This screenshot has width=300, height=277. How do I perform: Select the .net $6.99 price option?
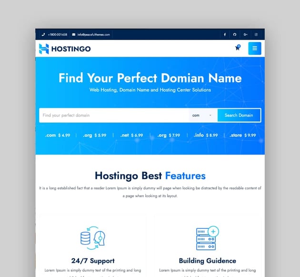click(x=132, y=135)
